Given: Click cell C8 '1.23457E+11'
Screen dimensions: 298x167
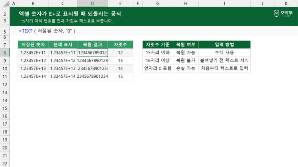Looking at the screenshot, I should coord(63,53).
